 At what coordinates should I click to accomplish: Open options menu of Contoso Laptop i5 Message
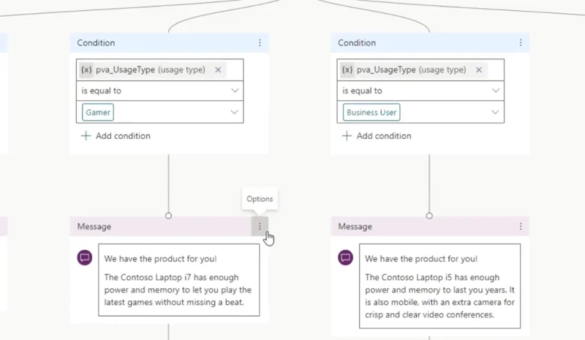[521, 226]
